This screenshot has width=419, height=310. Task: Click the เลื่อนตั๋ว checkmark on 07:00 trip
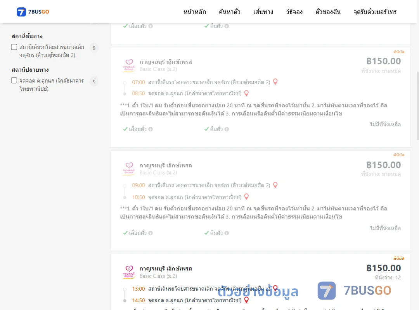coord(125,129)
